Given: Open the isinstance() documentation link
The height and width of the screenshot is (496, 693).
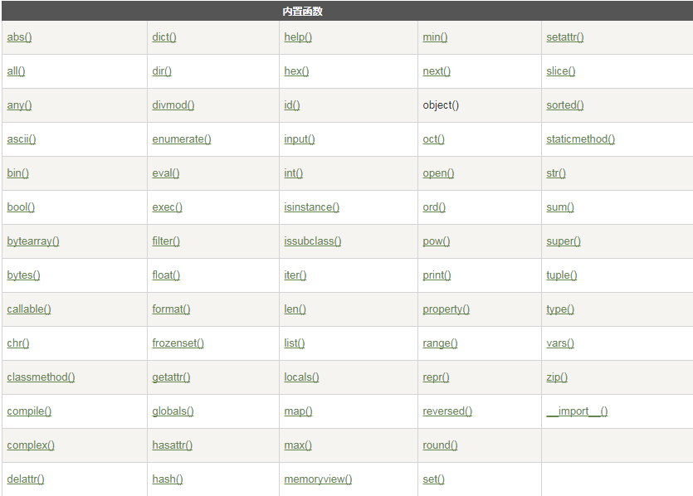Looking at the screenshot, I should 311,207.
